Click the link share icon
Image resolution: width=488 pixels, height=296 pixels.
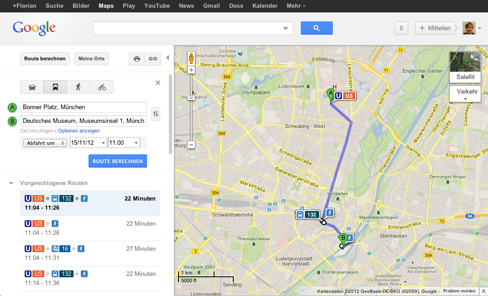(153, 59)
